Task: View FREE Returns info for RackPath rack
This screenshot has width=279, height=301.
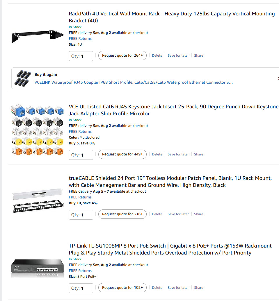Action: tap(80, 39)
